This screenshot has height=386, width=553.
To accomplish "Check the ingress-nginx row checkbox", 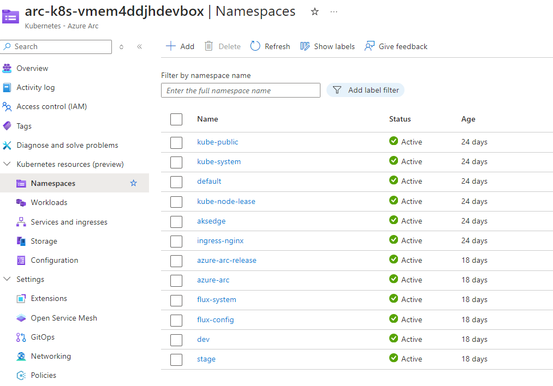I will (176, 242).
